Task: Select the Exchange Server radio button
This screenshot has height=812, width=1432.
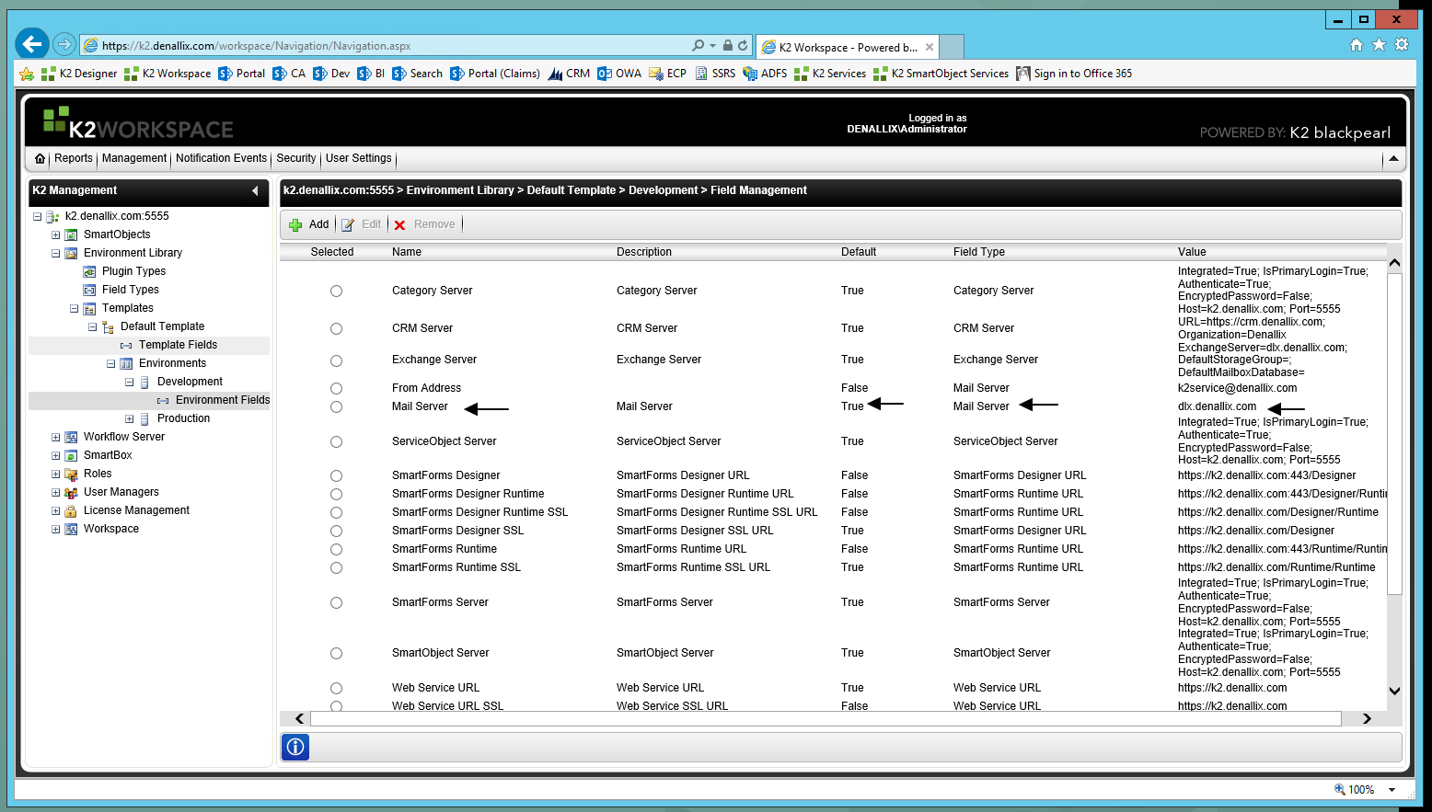Action: click(336, 360)
